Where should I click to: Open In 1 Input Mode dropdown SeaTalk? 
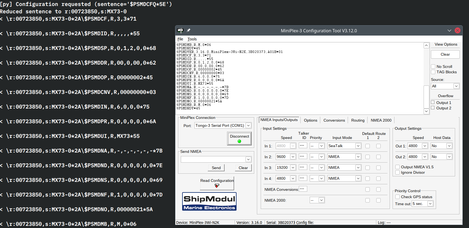coord(344,146)
